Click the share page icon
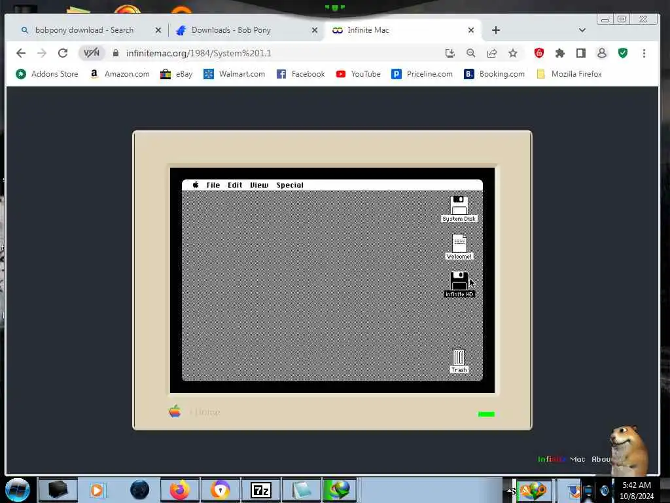 pos(492,53)
